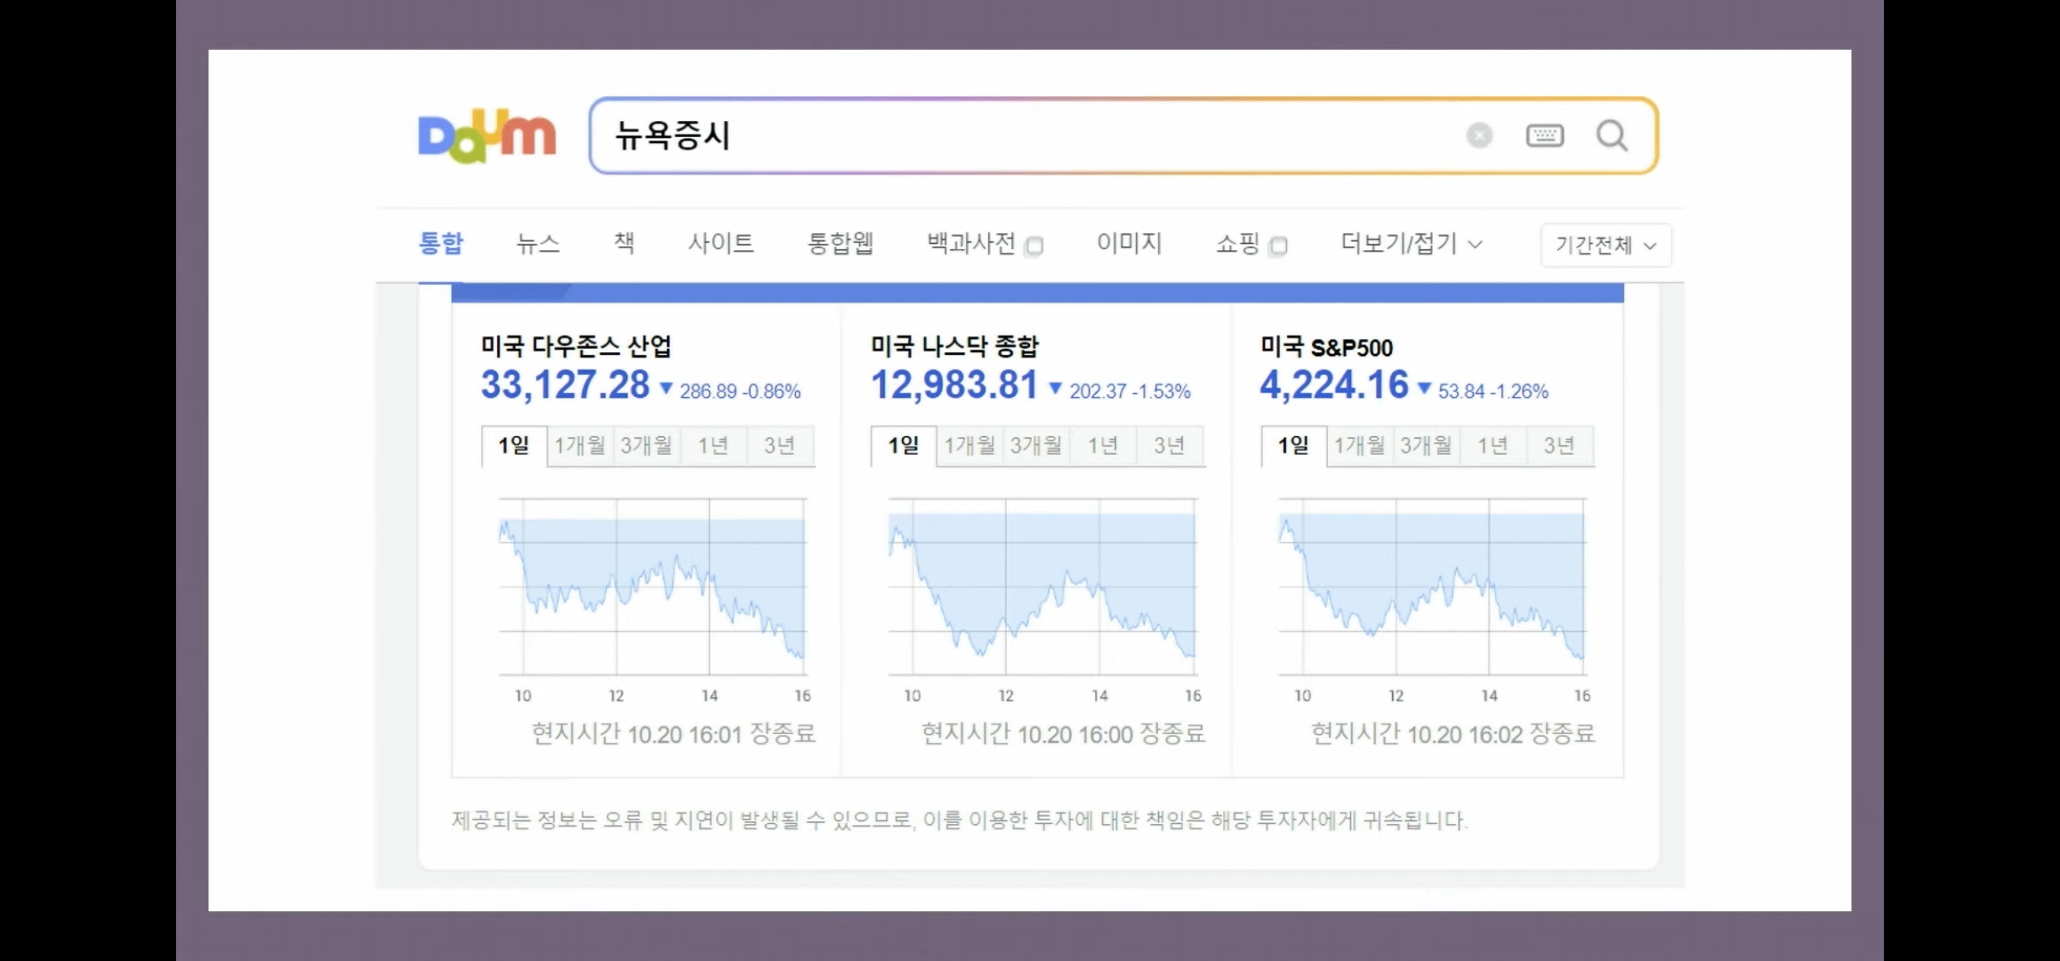2060x961 pixels.
Task: Select 3년 for S&P500 chart
Action: pos(1559,446)
